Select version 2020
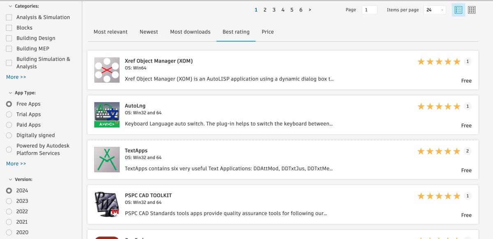This screenshot has width=493, height=239. coord(9,232)
